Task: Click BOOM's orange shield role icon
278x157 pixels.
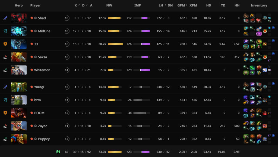Action: coord(5,113)
